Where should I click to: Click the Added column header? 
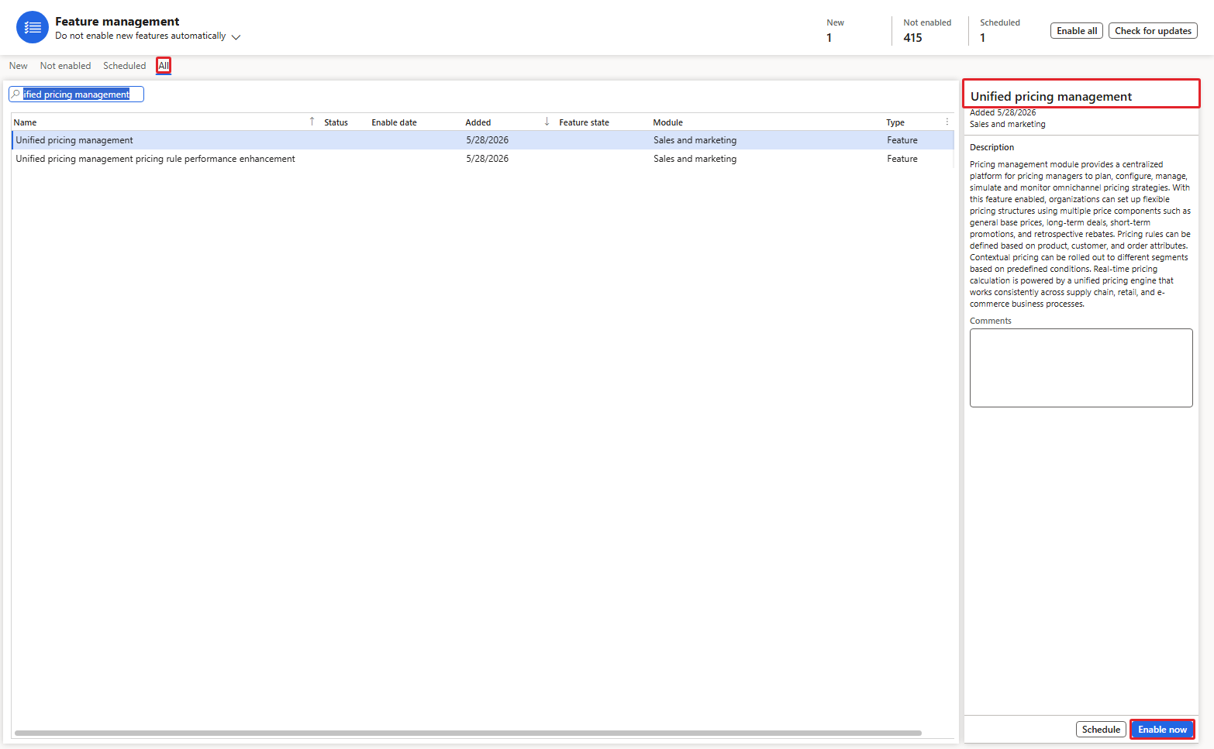pyautogui.click(x=478, y=122)
